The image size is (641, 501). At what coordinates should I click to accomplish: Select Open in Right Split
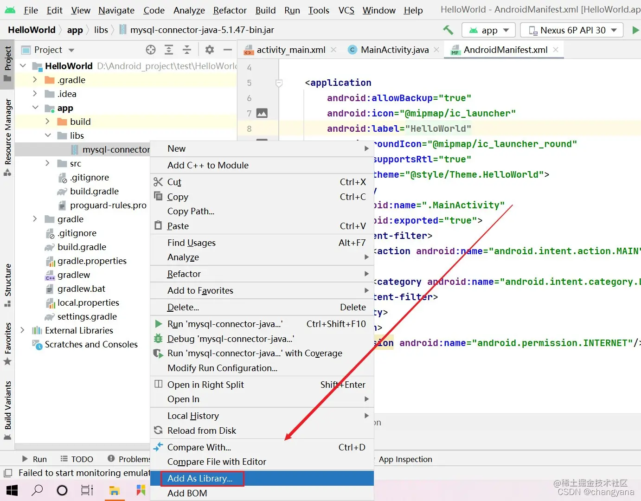tap(262, 385)
